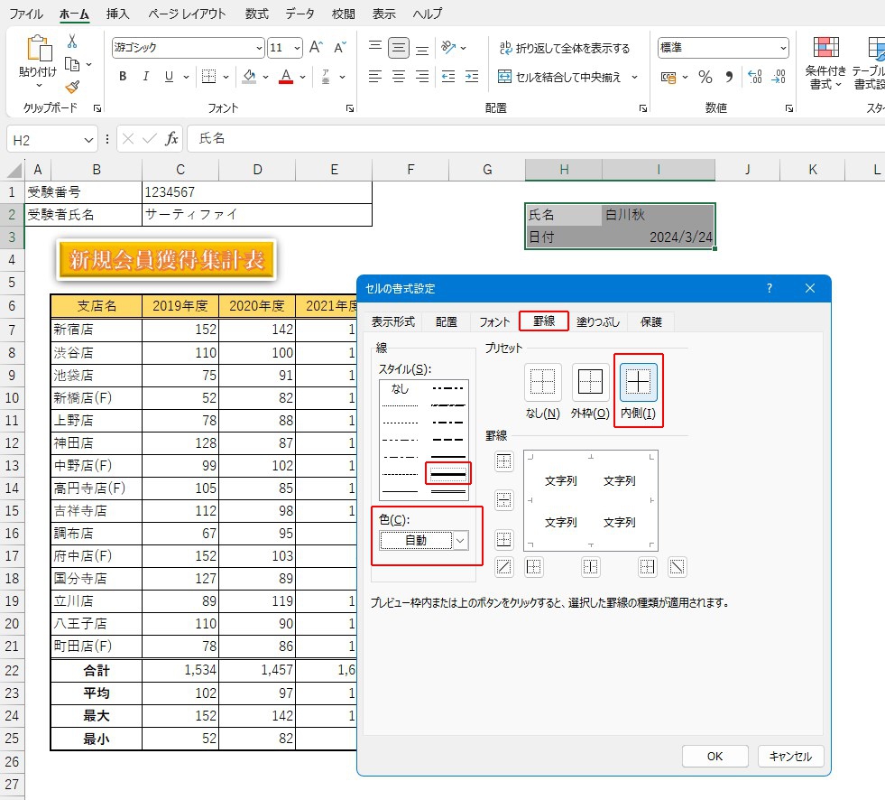This screenshot has width=885, height=800.
Task: Apply the 外枠 outline border preset
Action: [x=590, y=382]
